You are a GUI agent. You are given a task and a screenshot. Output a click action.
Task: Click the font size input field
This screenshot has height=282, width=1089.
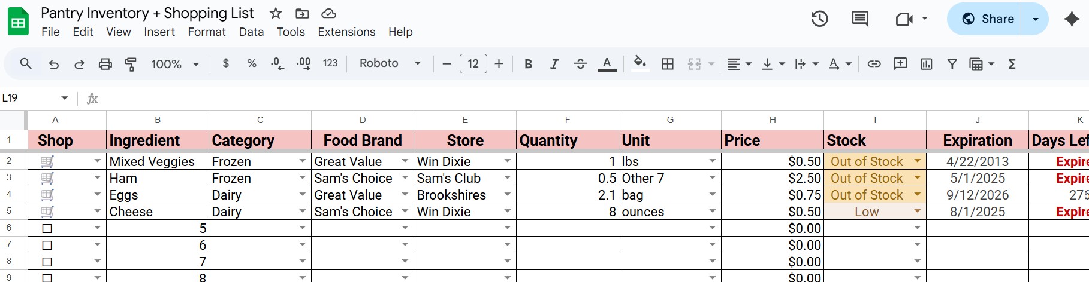(473, 63)
